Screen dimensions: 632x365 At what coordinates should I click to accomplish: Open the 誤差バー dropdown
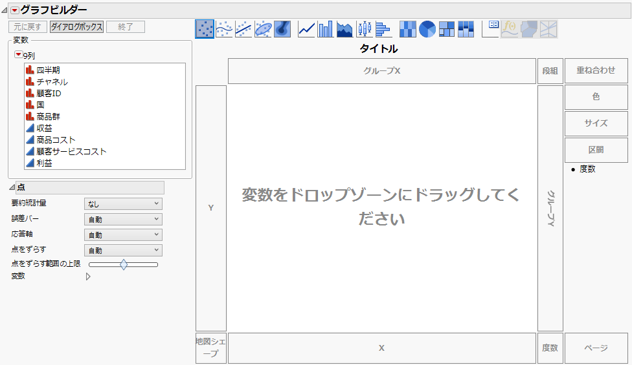(x=123, y=220)
